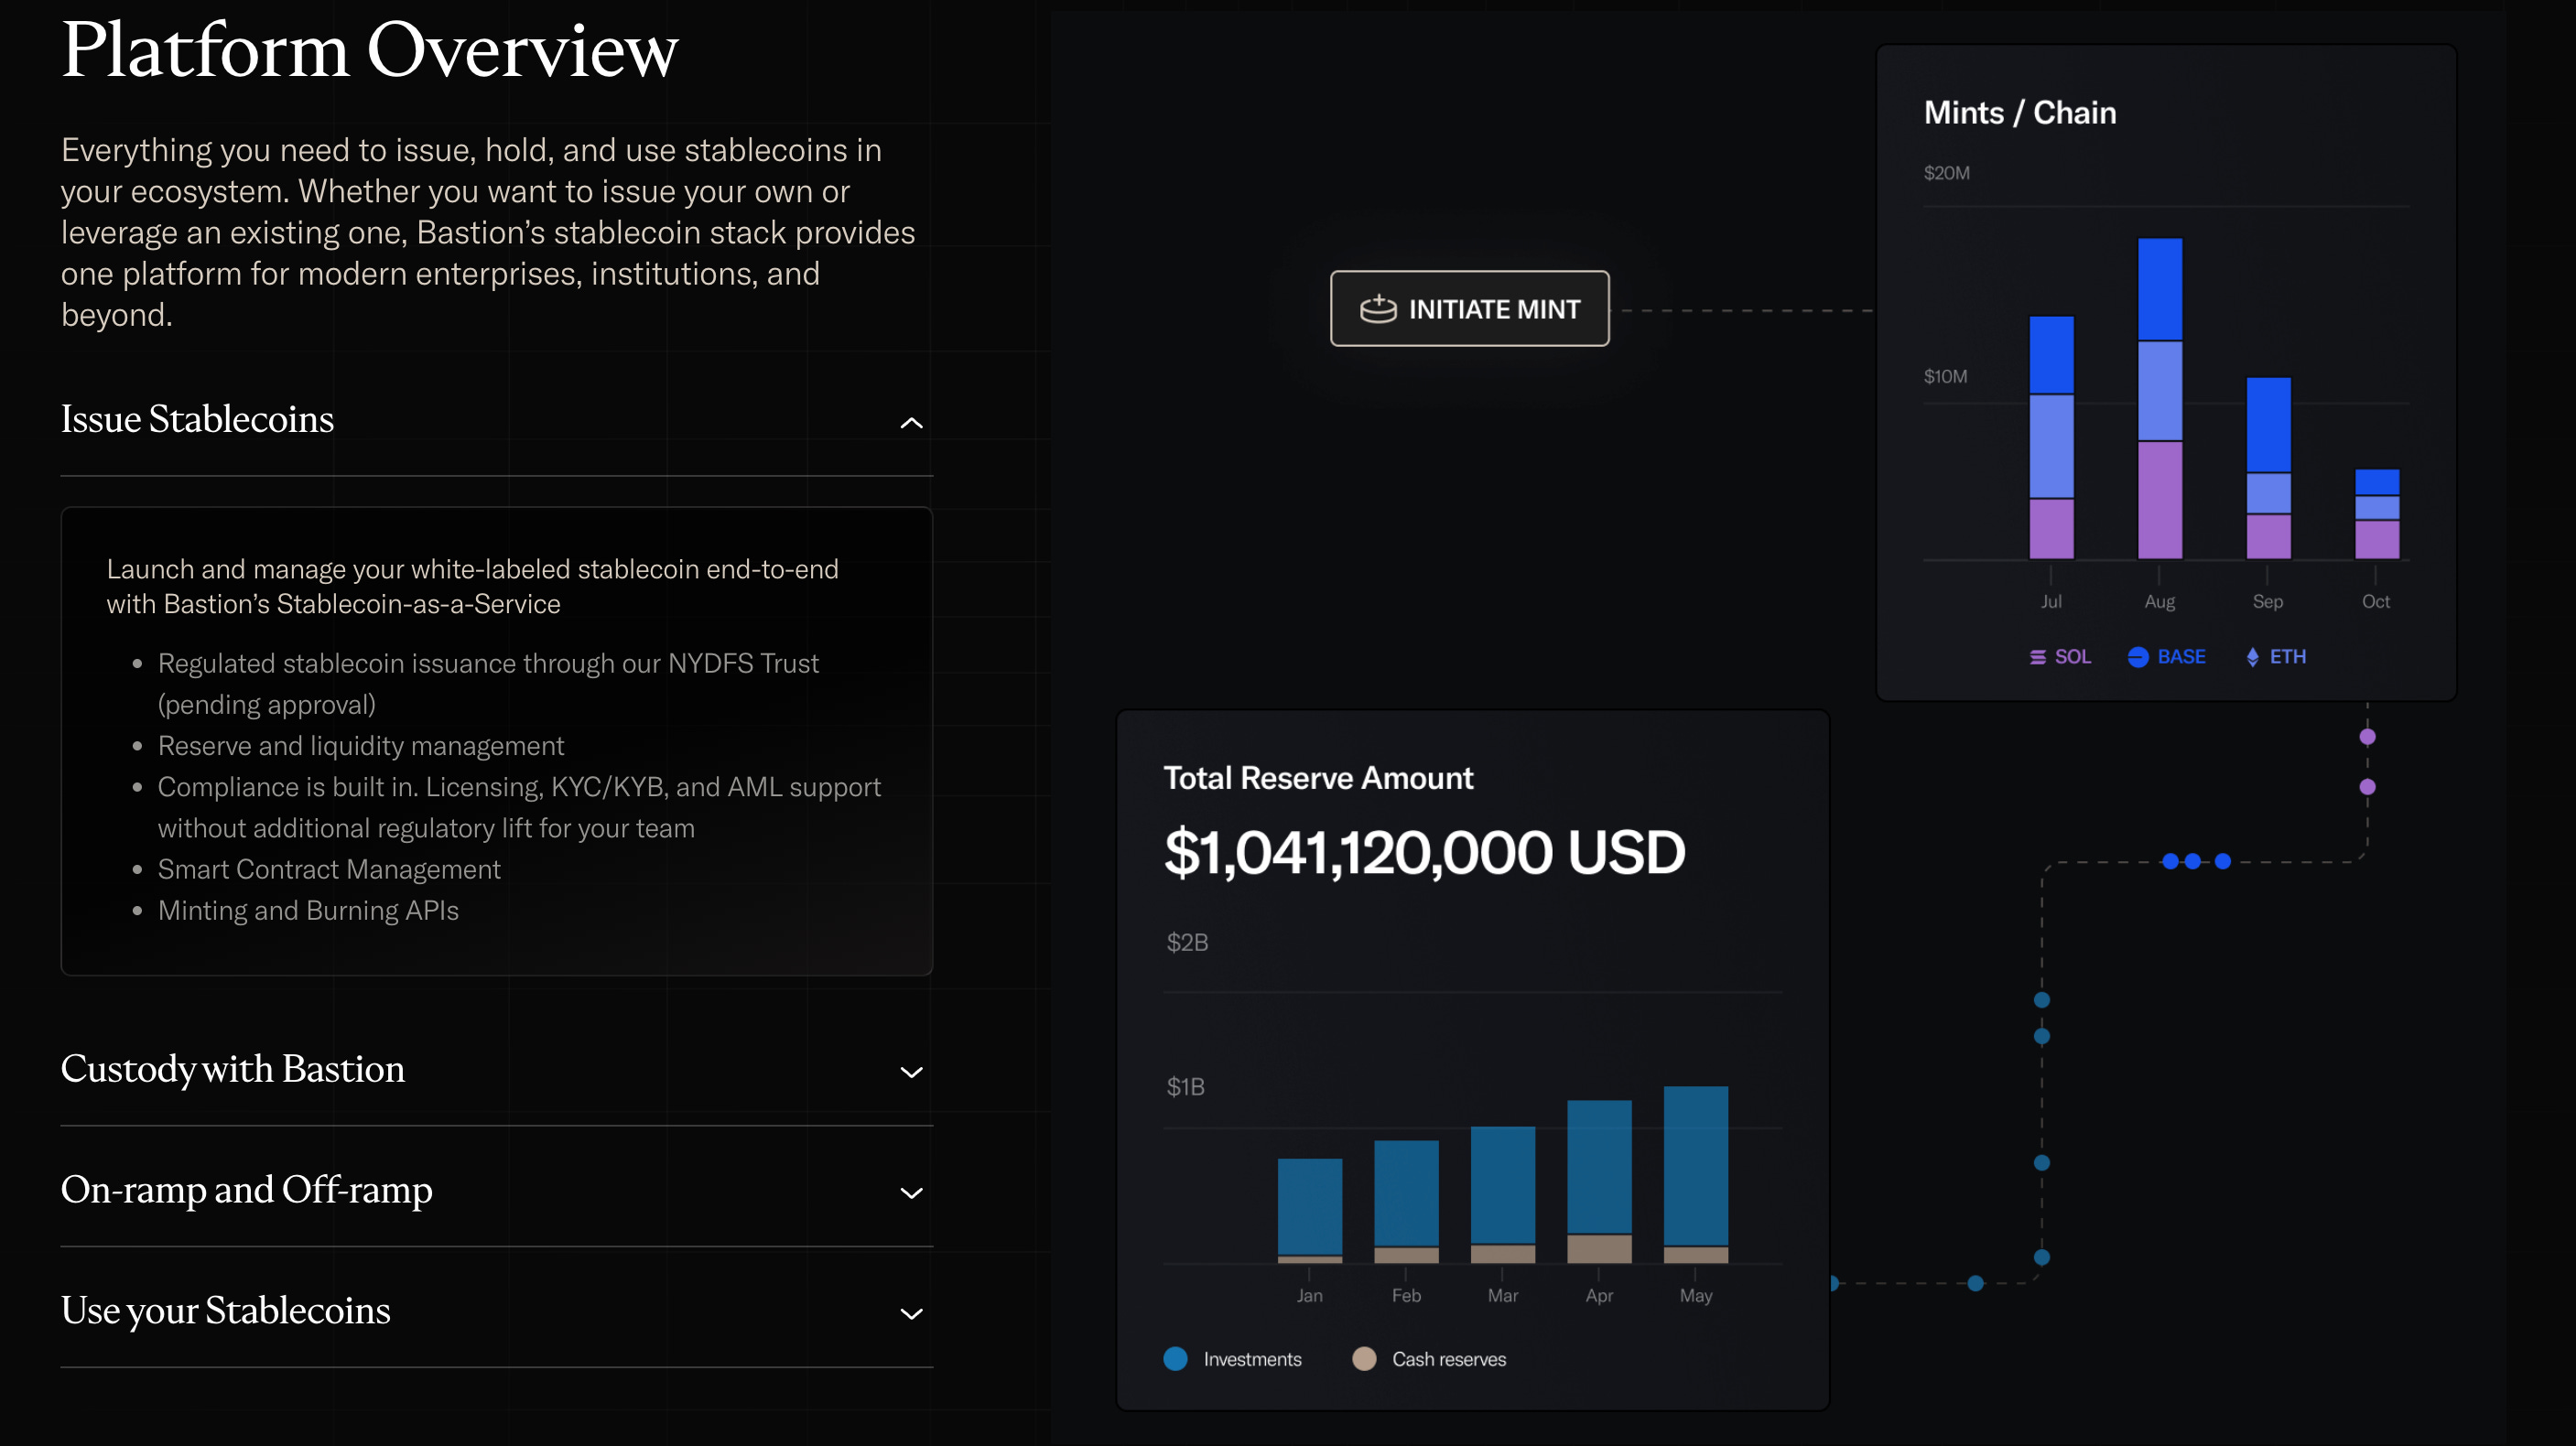Collapse the Issue Stablecoins chevron
The width and height of the screenshot is (2576, 1446).
[x=911, y=423]
